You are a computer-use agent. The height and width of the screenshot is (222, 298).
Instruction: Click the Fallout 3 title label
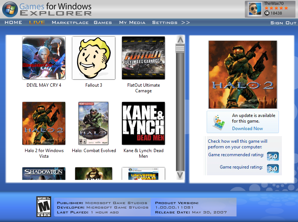pyautogui.click(x=94, y=85)
